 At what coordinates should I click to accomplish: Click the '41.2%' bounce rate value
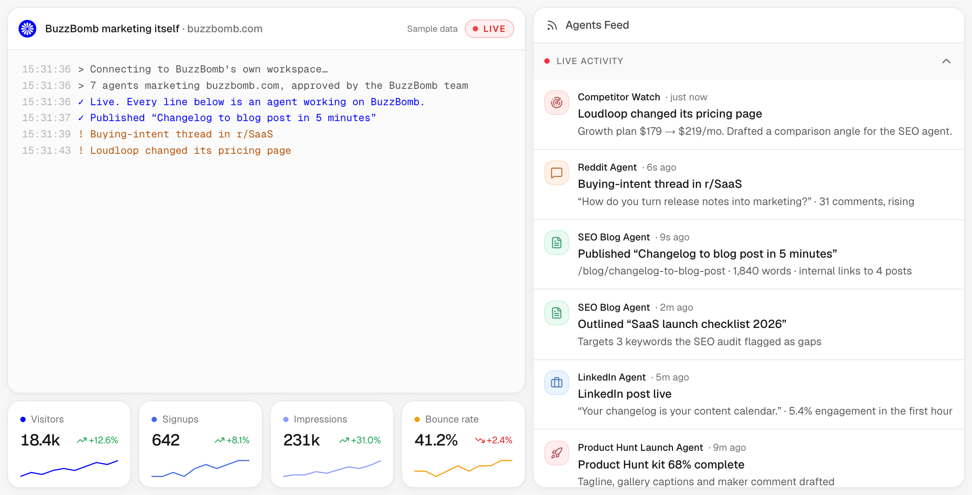point(436,440)
